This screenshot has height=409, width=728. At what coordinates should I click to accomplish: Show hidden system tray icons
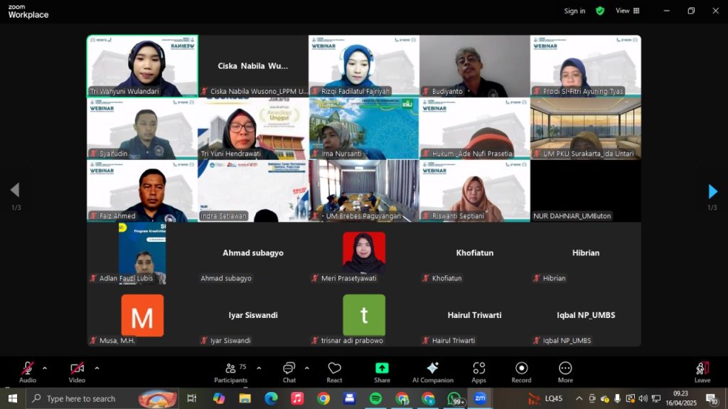tap(579, 398)
